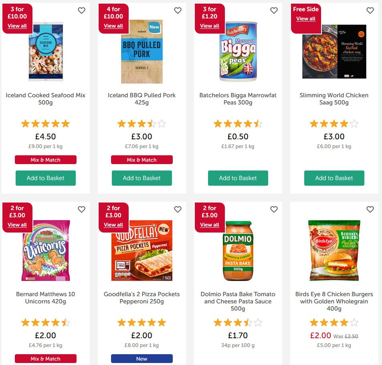Click Mix & Match badge under BBQ Pulled Pork
382x365 pixels.
(x=142, y=160)
